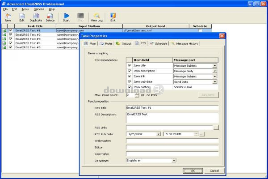
Task: Click the Output Feed column header
Action: (156, 26)
